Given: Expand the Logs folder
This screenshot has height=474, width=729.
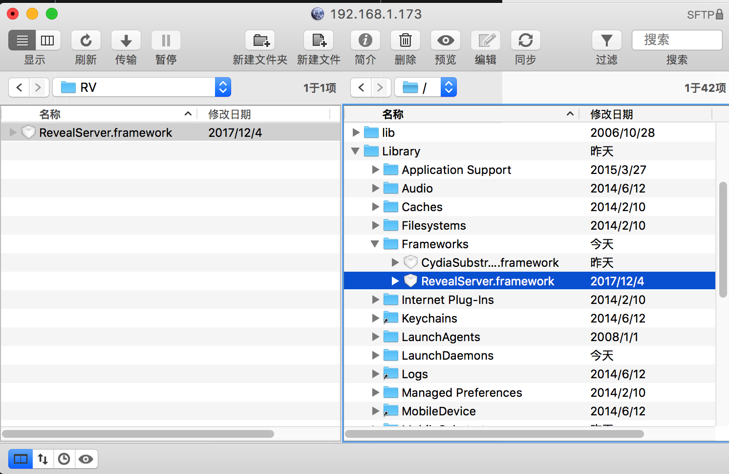Looking at the screenshot, I should [x=375, y=374].
